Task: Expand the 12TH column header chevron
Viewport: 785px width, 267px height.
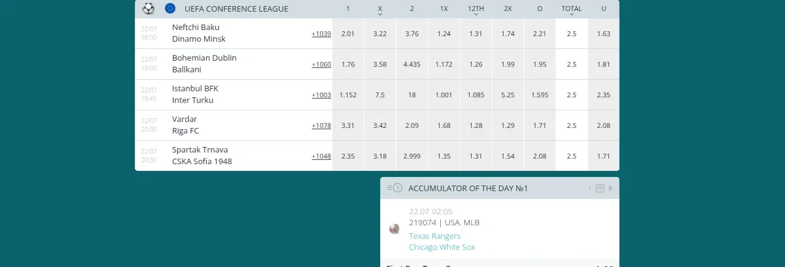Action: click(476, 14)
